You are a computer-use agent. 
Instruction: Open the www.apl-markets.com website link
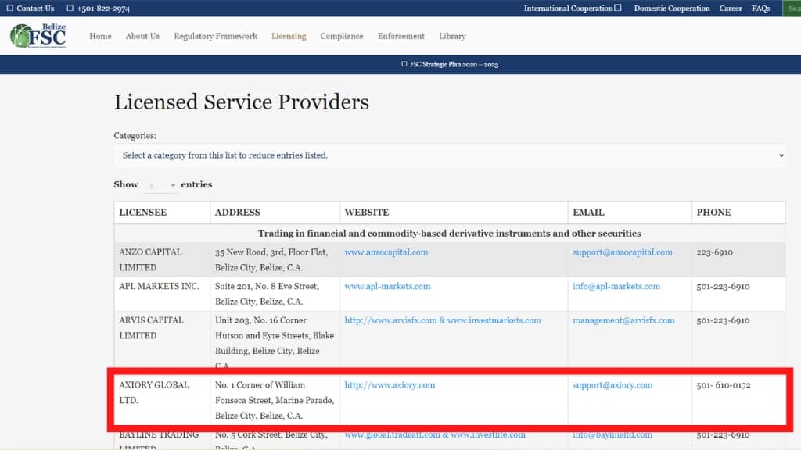pyautogui.click(x=387, y=286)
